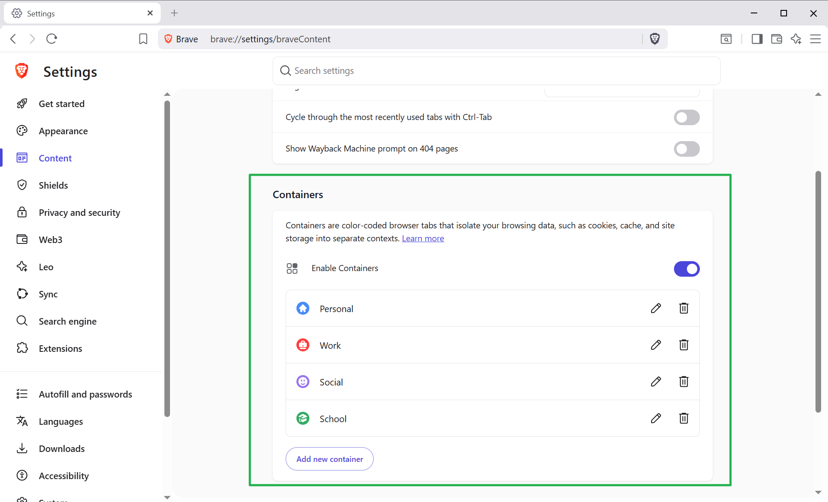Click the Personal container house icon
Image resolution: width=828 pixels, height=502 pixels.
click(x=303, y=308)
